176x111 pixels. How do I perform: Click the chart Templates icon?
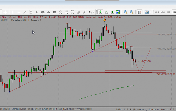147,12
